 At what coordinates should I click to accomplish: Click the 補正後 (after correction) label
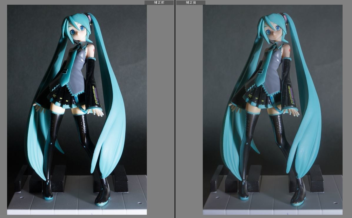click(191, 2)
